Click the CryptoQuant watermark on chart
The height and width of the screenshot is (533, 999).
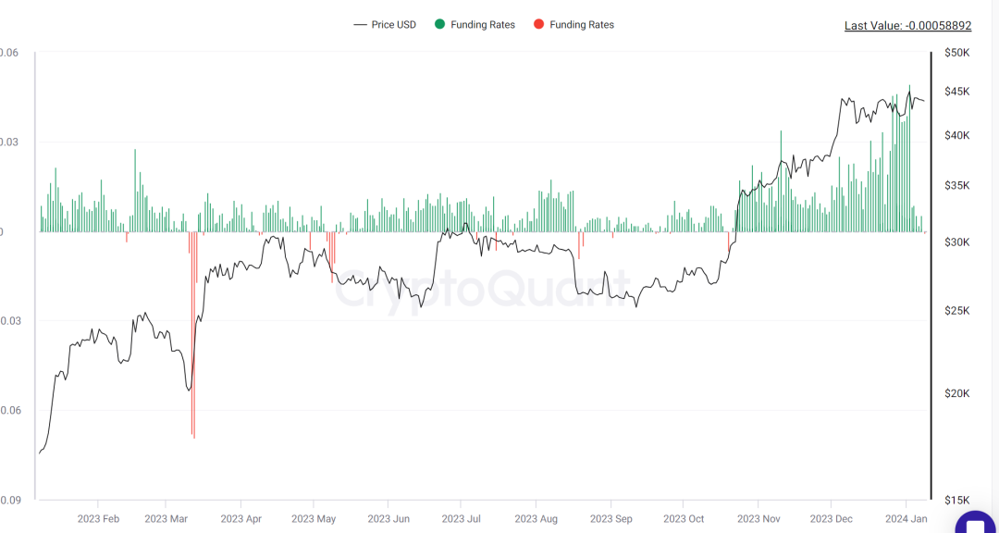[x=482, y=288]
